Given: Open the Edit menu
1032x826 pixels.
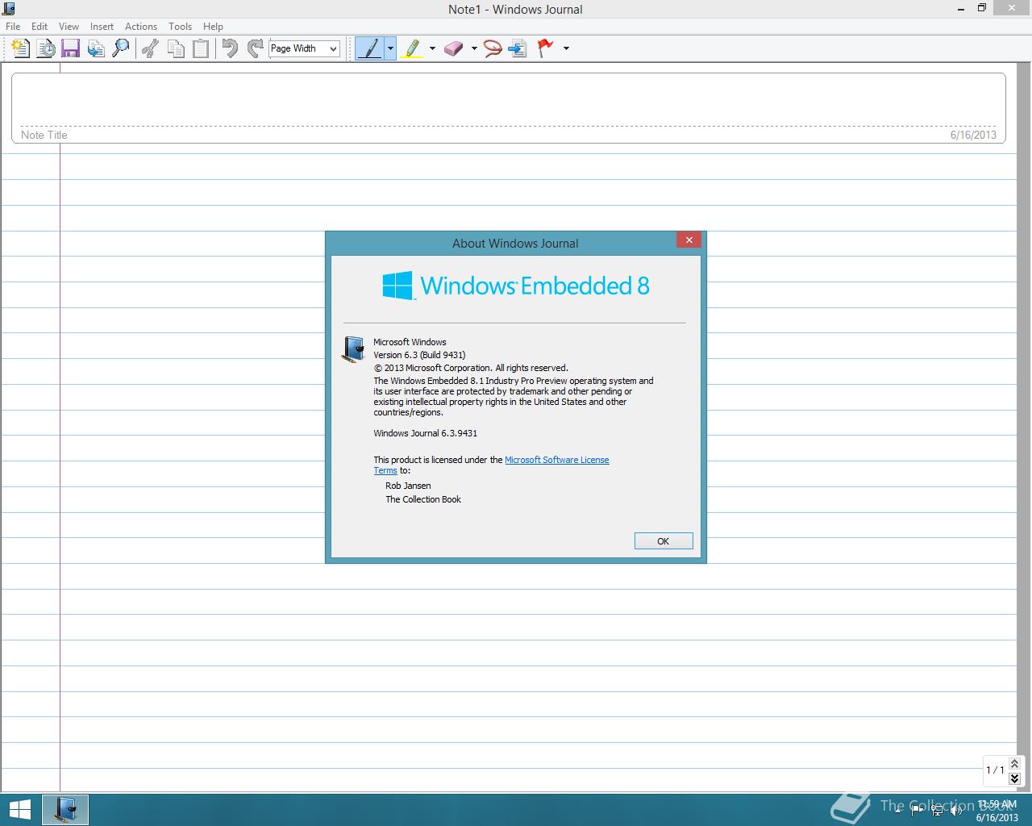Looking at the screenshot, I should click(40, 27).
